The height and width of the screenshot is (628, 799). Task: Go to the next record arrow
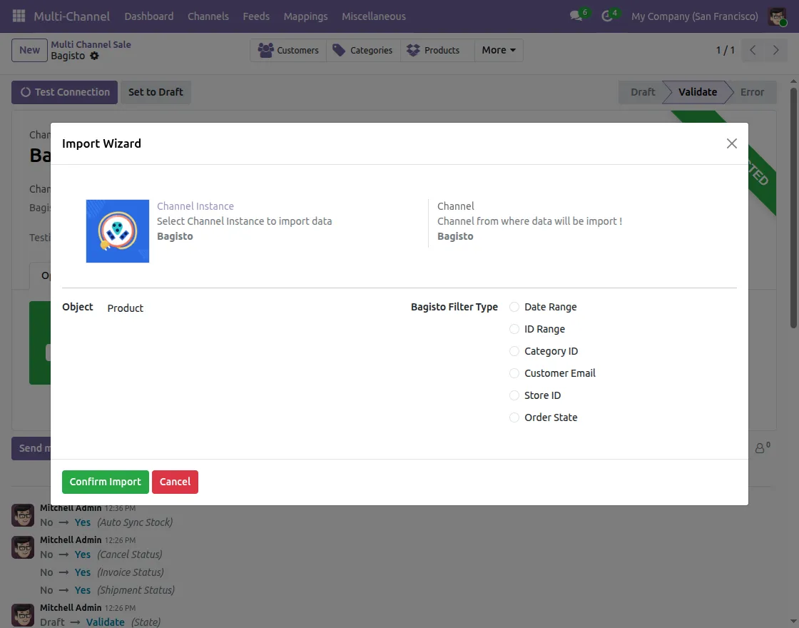coord(775,50)
